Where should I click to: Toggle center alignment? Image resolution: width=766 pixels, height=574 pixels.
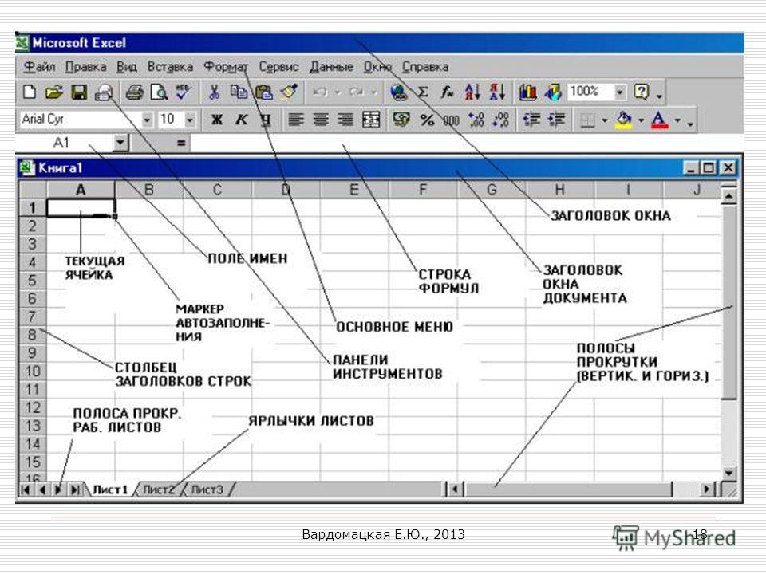[321, 120]
